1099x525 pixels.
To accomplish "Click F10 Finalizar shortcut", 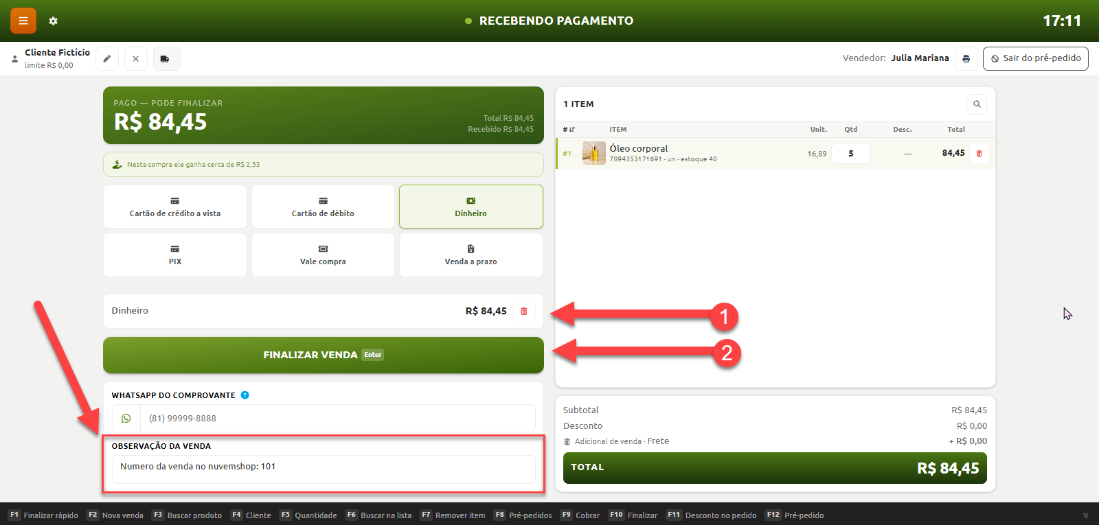I will pos(633,515).
